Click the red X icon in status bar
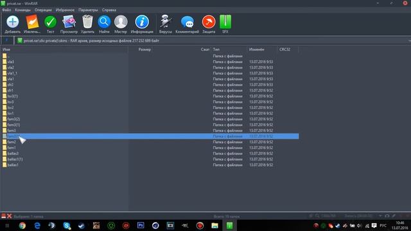The height and width of the screenshot is (231, 411). (10, 216)
